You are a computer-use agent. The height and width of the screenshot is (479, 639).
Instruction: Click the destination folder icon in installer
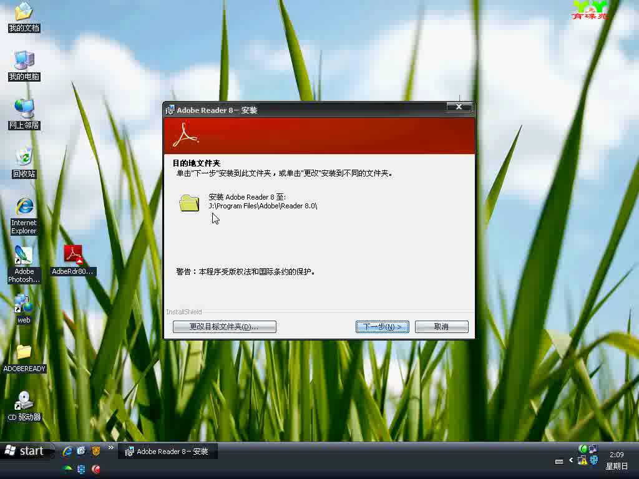189,203
